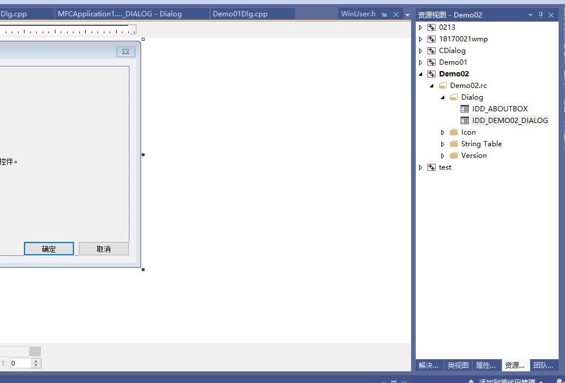Click dialog right-middle resize handle
The height and width of the screenshot is (383, 565).
[x=143, y=155]
